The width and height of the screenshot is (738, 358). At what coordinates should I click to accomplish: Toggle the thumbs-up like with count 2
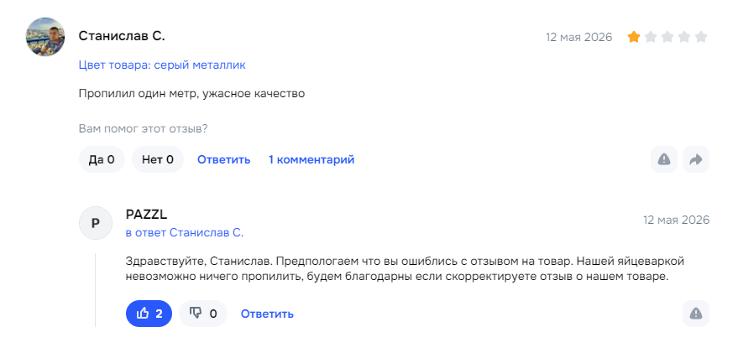[149, 314]
